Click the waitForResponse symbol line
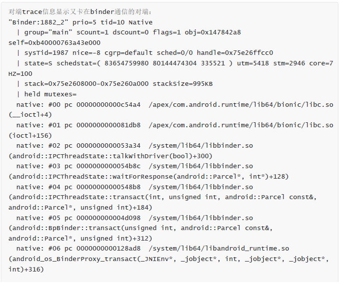Viewport: 340px width, 284px height. (x=148, y=176)
